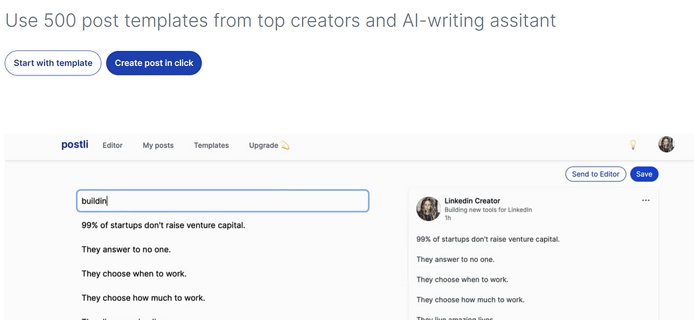This screenshot has height=320, width=694.
Task: Click Create post in click button
Action: coord(154,63)
